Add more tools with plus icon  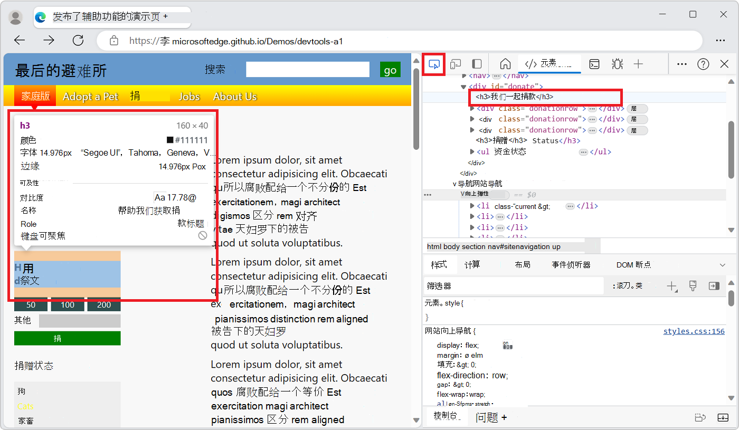click(638, 64)
